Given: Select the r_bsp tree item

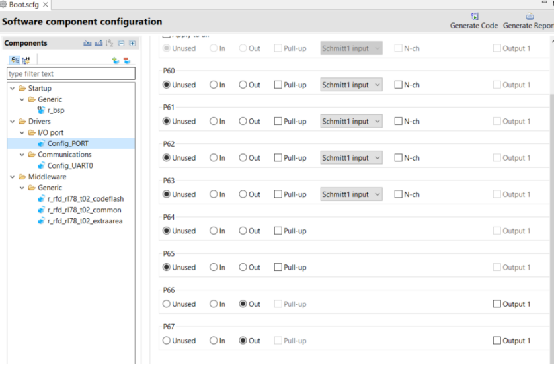Looking at the screenshot, I should tap(56, 110).
